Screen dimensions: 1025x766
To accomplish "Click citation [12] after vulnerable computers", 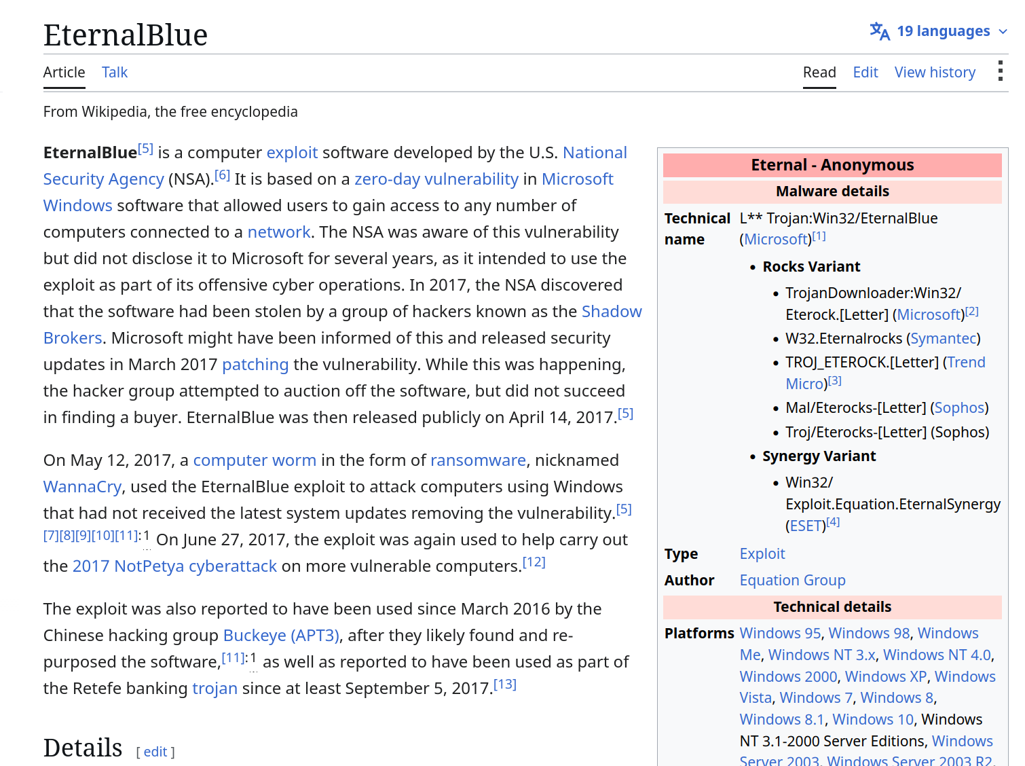I will pos(534,562).
